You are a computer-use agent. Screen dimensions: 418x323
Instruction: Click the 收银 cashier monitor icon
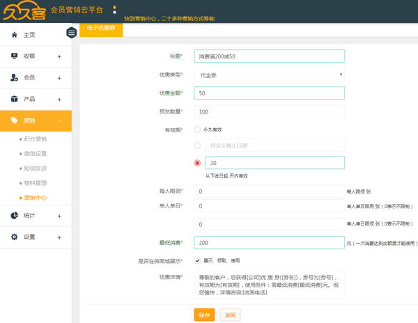coord(14,56)
